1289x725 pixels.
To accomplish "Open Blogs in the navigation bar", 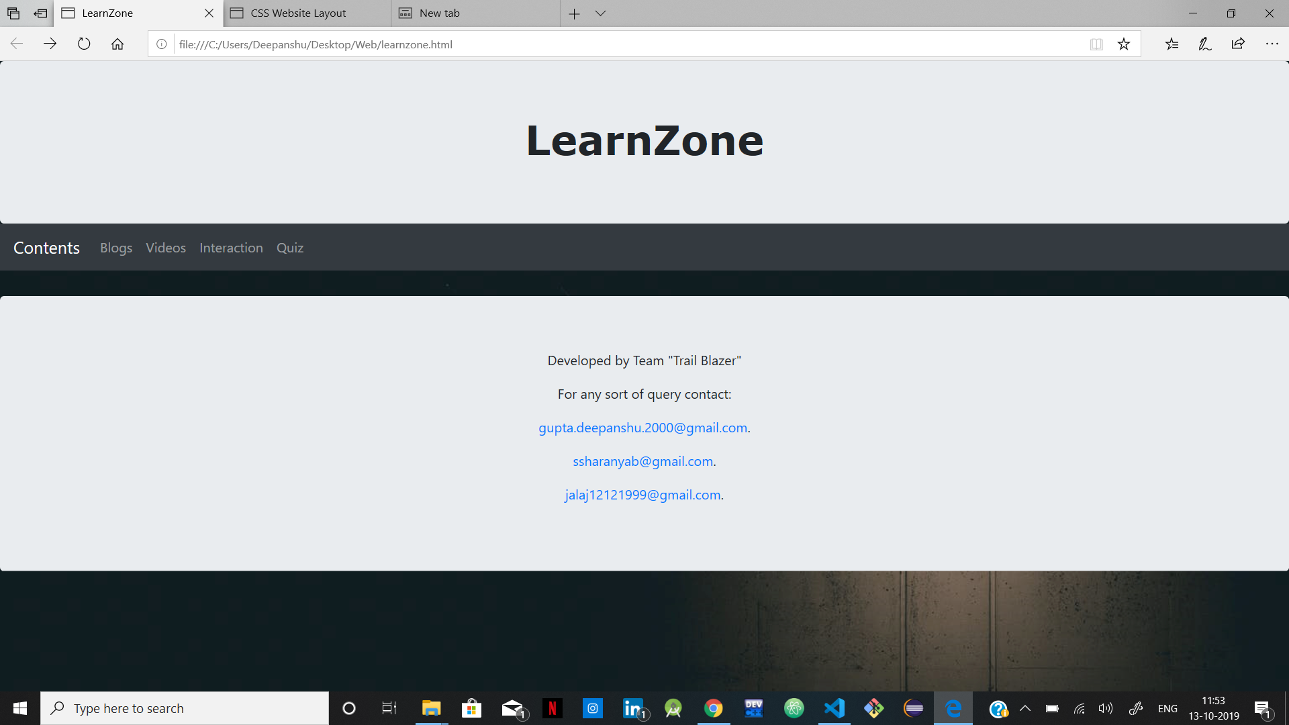I will (116, 248).
